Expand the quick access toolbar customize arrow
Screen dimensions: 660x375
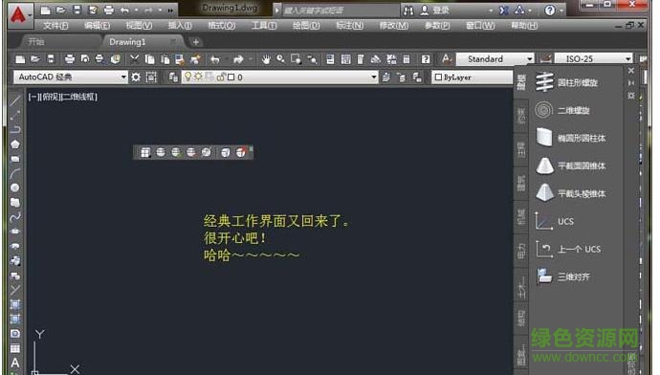(x=170, y=11)
